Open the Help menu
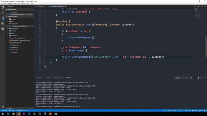The height and width of the screenshot is (116, 207). [32, 4]
